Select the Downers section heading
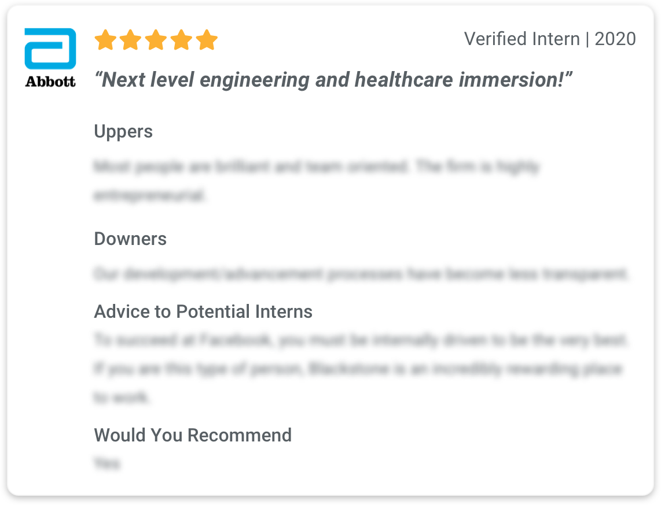The image size is (661, 505). [130, 239]
